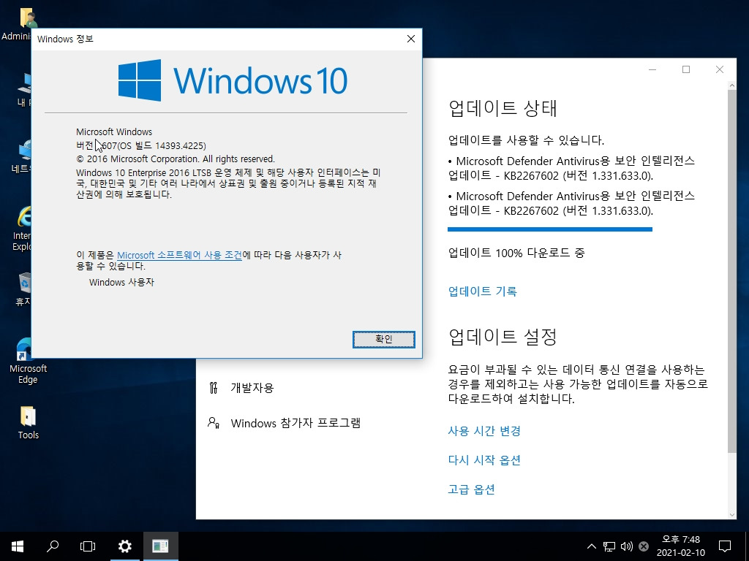Click the scrollbar down arrow in Settings
Viewport: 749px width, 561px height.
(731, 515)
